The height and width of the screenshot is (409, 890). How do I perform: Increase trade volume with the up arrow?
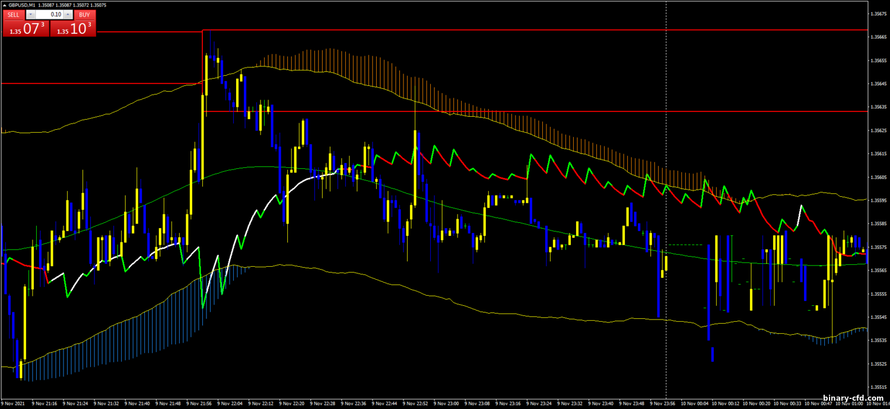click(68, 14)
